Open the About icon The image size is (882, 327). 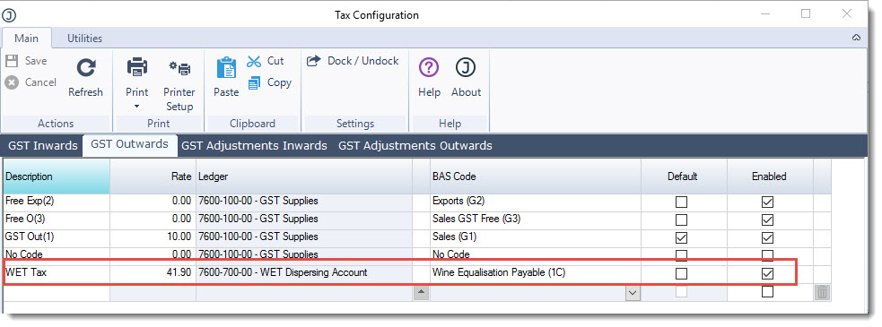pos(466,68)
